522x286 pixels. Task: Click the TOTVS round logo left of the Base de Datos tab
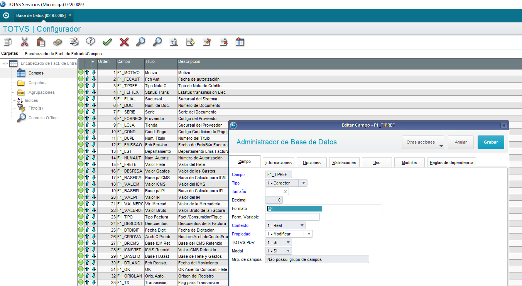coord(6,15)
